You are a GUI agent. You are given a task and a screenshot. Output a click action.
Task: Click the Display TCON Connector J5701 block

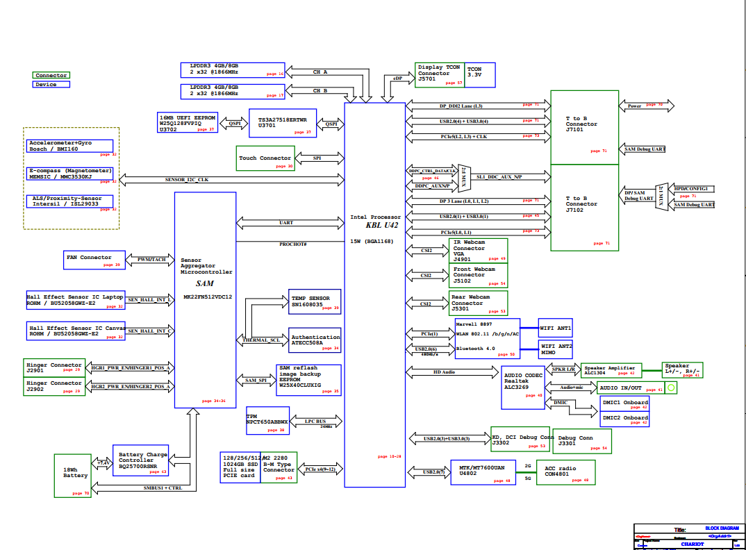point(439,74)
